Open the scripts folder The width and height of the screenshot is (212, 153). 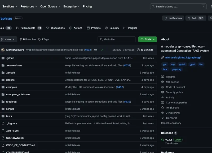10,109
